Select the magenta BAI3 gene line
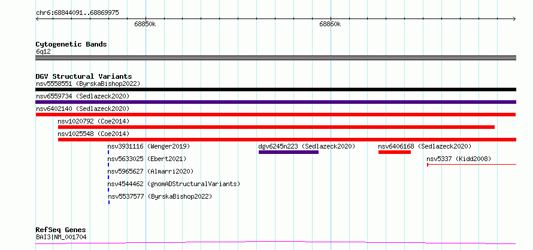The height and width of the screenshot is (250, 533). point(275,243)
